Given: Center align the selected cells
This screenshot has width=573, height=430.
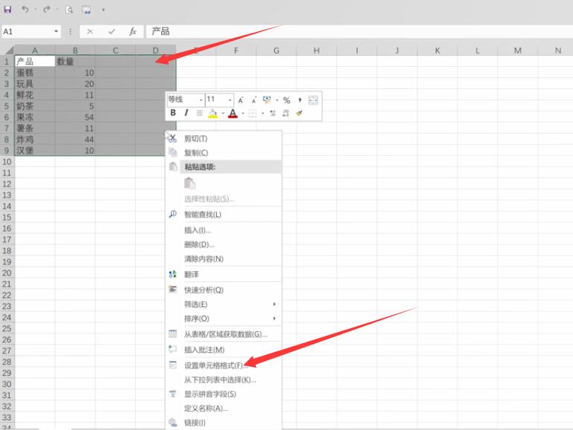Looking at the screenshot, I should pos(199,113).
